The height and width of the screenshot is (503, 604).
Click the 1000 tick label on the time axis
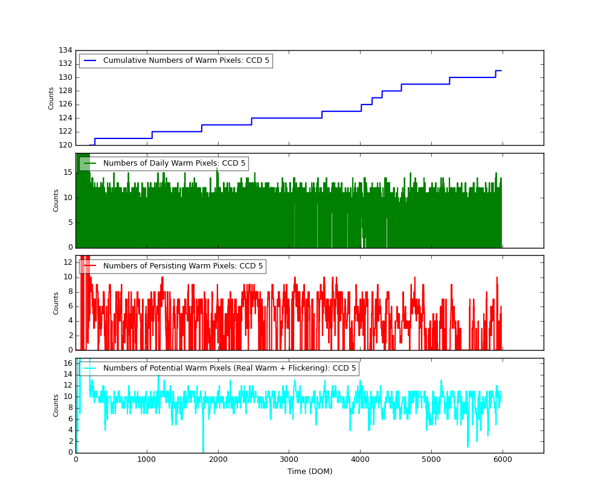coord(147,459)
